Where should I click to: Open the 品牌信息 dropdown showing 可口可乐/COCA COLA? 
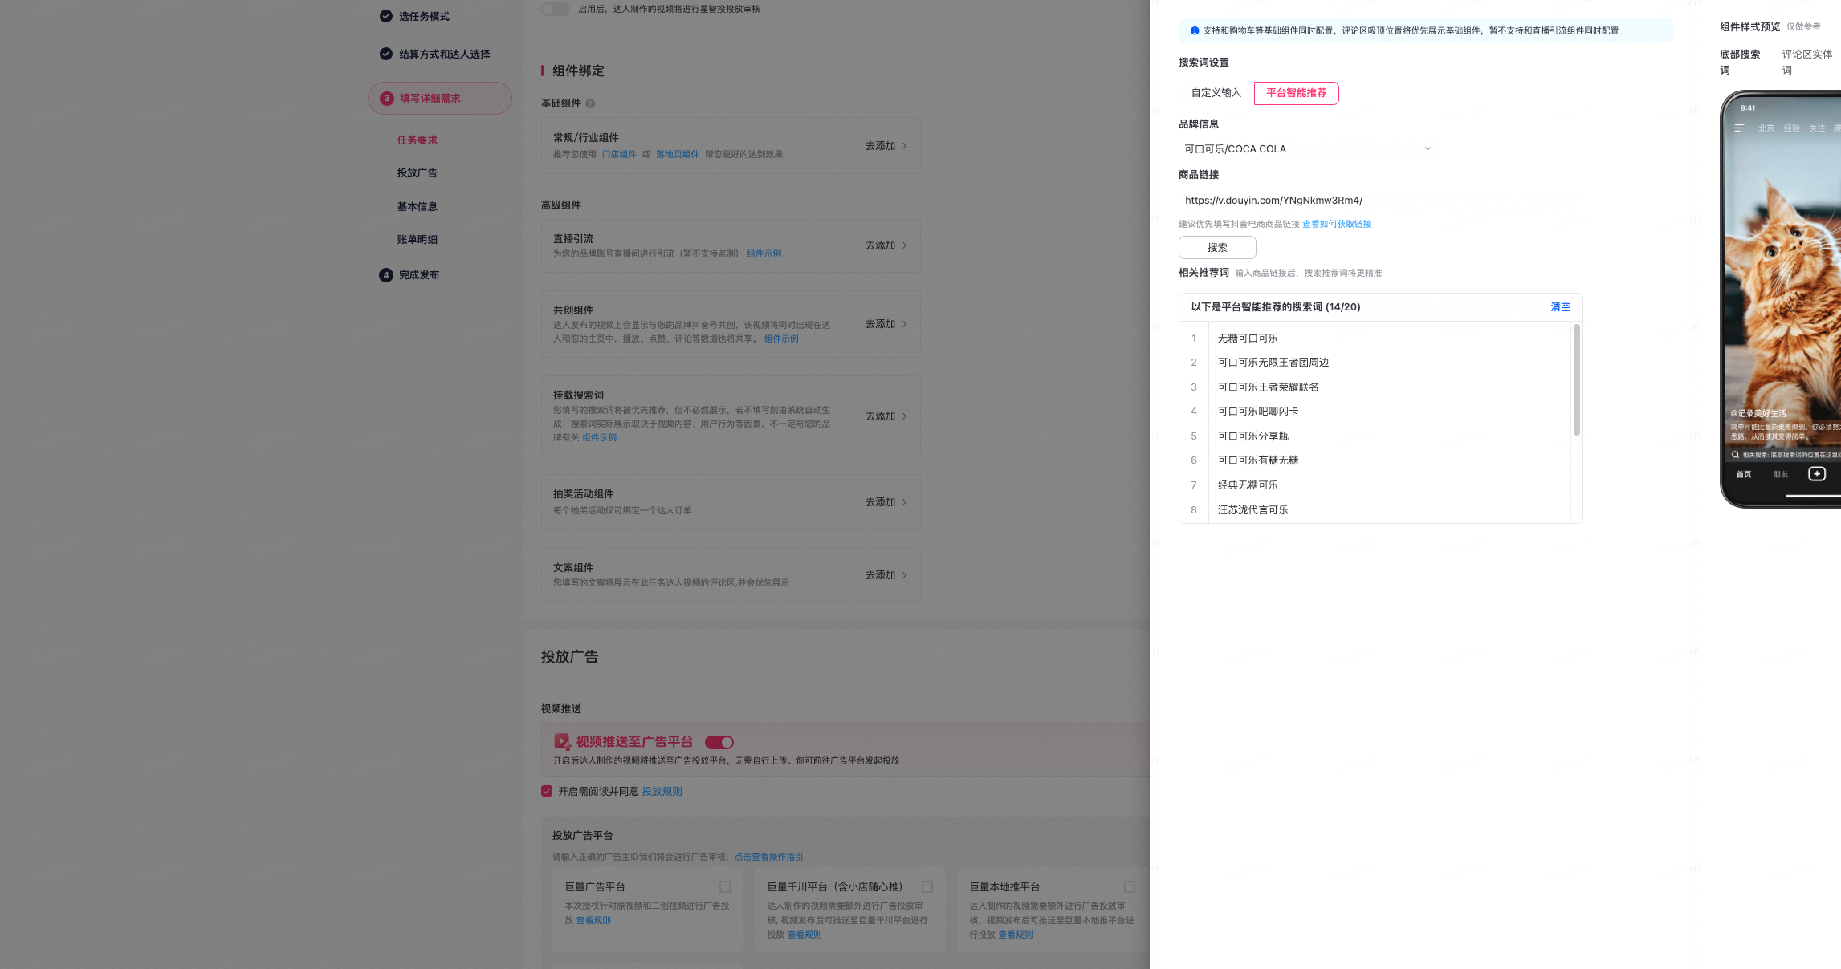pyautogui.click(x=1306, y=149)
